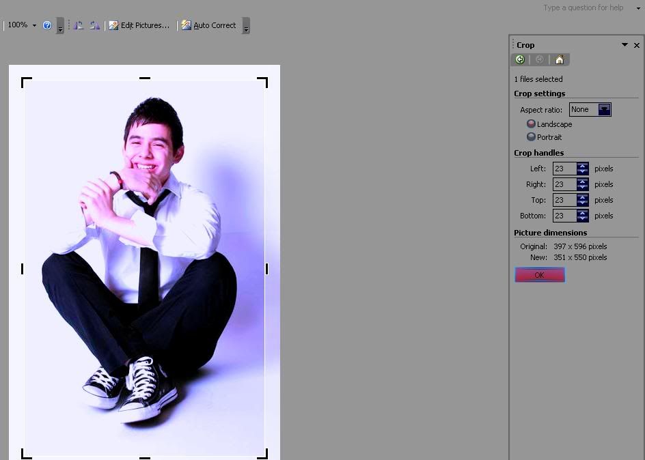
Task: Open Edit Pictures from the toolbar
Action: pyautogui.click(x=139, y=25)
